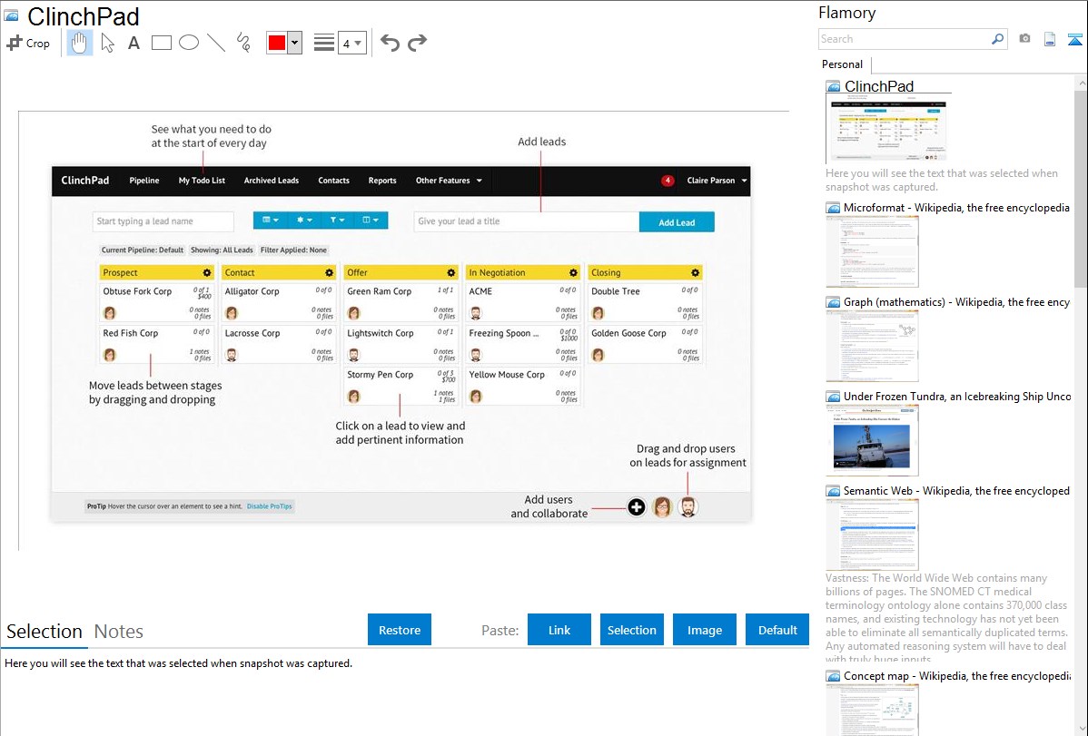Click the red color swatch
The image size is (1088, 736).
pos(277,43)
